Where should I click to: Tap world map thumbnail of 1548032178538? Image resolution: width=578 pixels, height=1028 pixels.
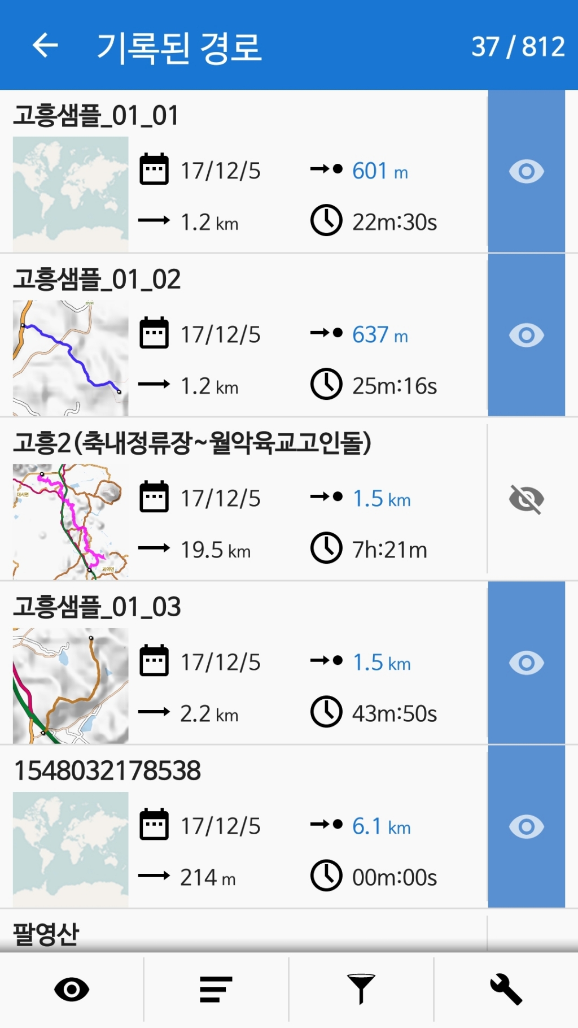71,850
